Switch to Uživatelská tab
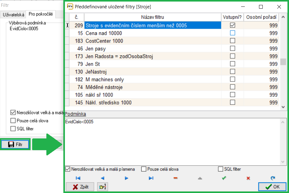This screenshot has height=193, width=289. coord(13,14)
